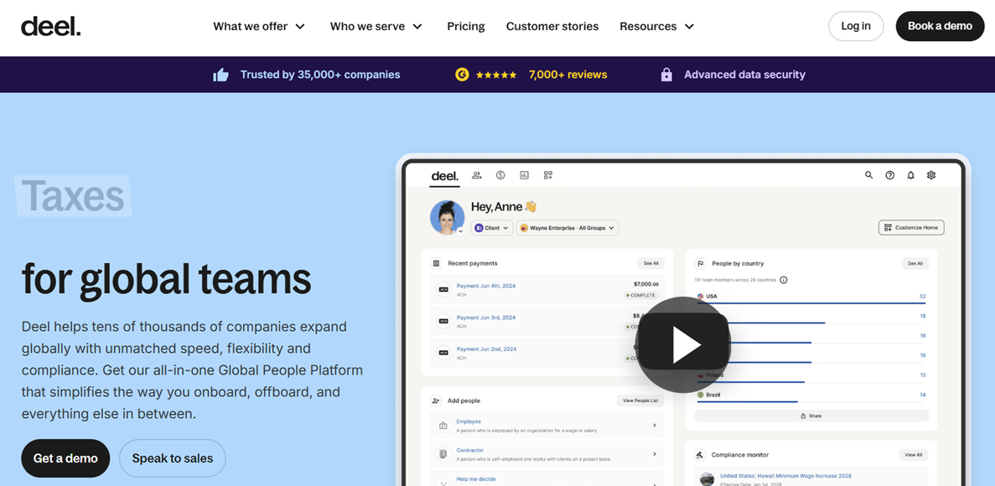Click the $7,000.00 payment amount
This screenshot has height=486, width=995.
click(646, 284)
